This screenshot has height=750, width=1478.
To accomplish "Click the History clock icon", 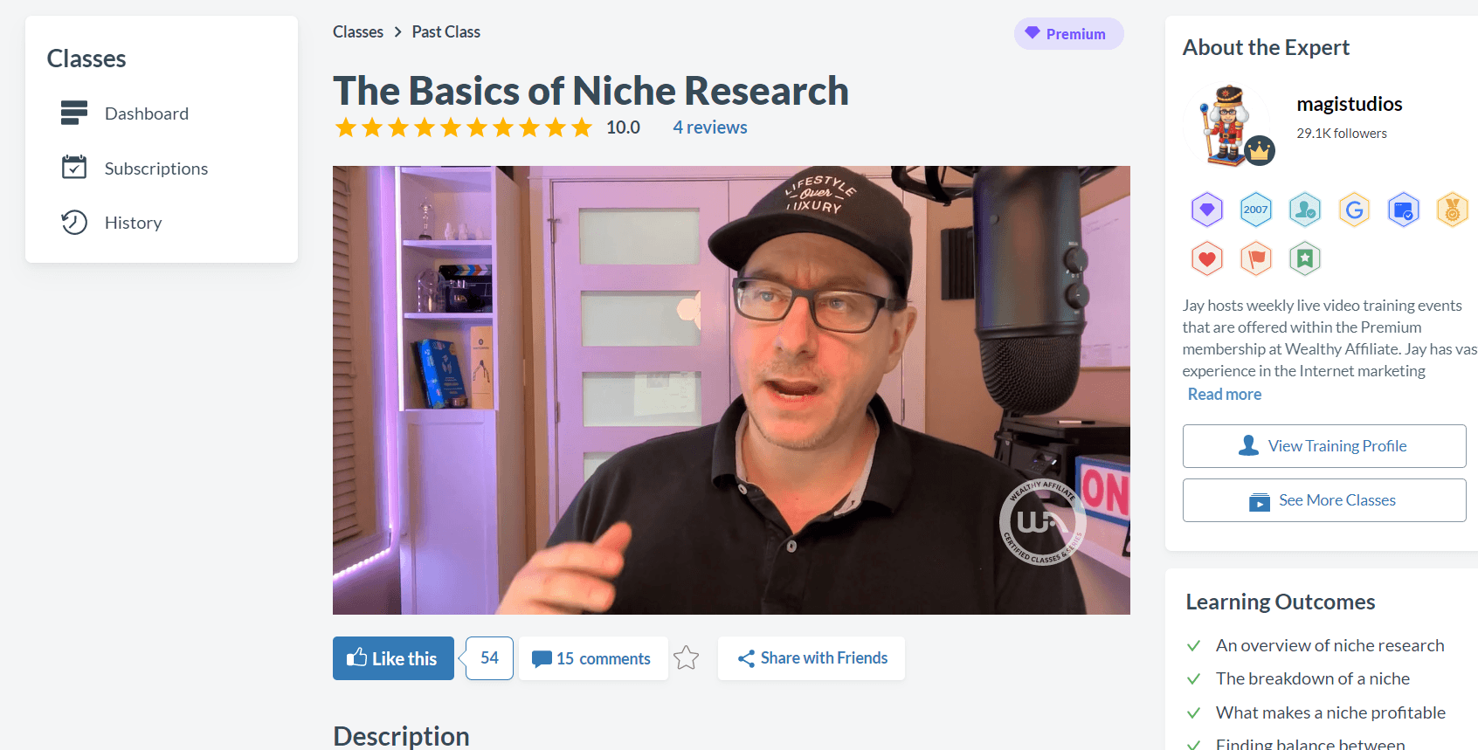I will click(74, 223).
